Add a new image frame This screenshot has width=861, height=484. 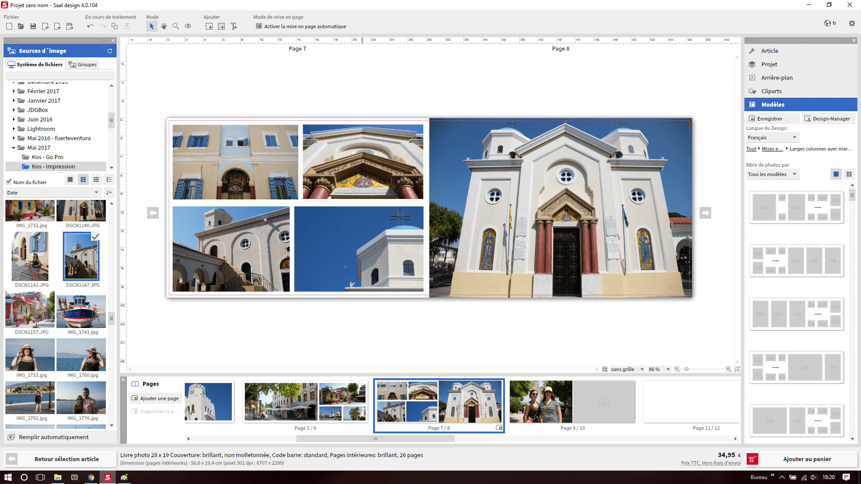pos(209,26)
